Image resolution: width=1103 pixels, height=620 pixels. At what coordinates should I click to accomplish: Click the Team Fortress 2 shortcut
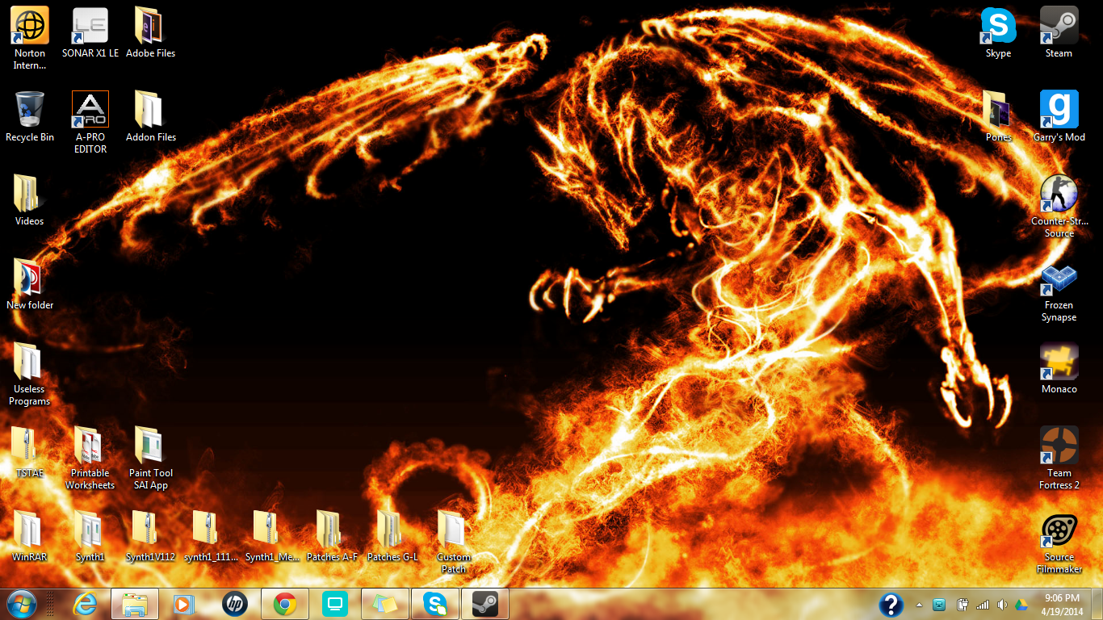(x=1059, y=446)
